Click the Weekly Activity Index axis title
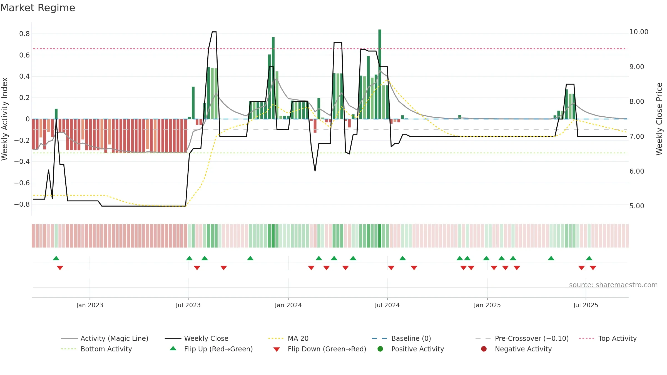 point(4,119)
